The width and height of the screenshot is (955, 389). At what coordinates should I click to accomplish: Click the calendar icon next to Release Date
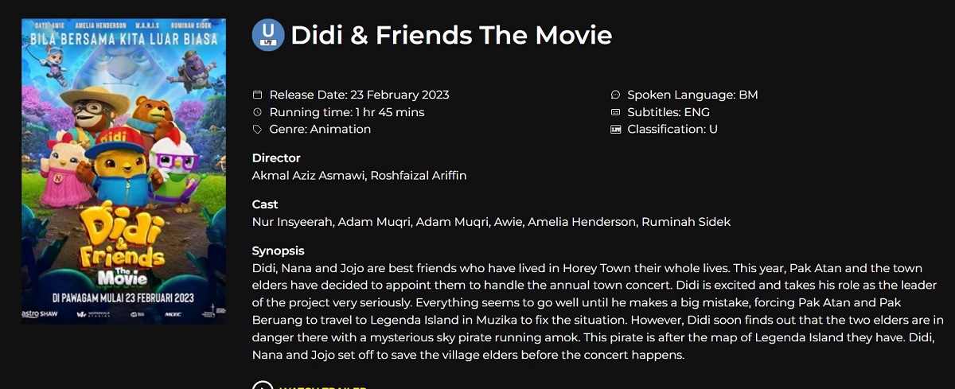tap(257, 95)
